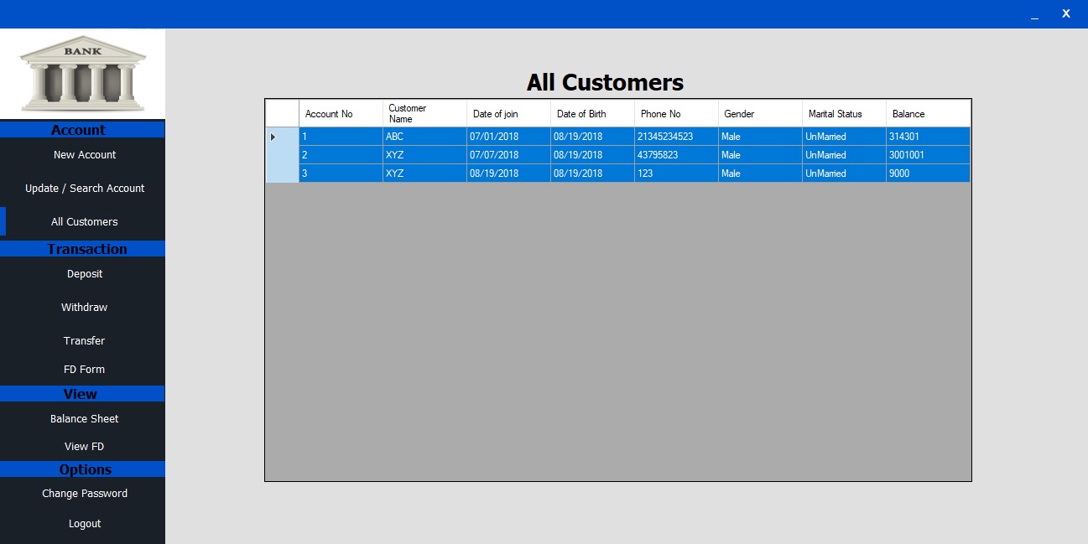The image size is (1088, 544).
Task: Open the Transfer screen
Action: point(84,340)
